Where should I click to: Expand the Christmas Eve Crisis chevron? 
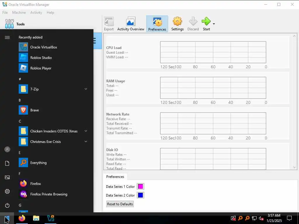click(86, 141)
